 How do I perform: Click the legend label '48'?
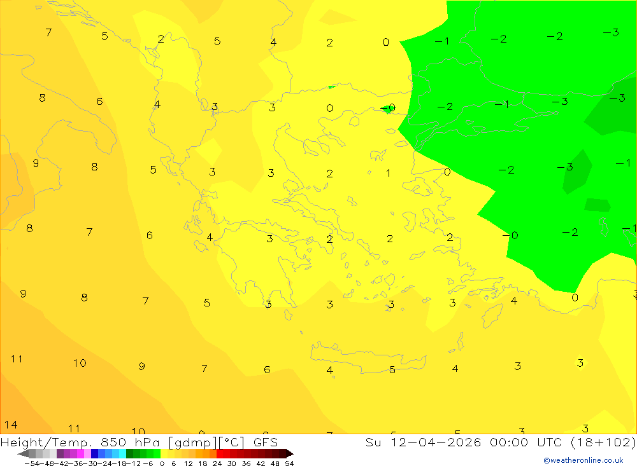[x=275, y=463]
